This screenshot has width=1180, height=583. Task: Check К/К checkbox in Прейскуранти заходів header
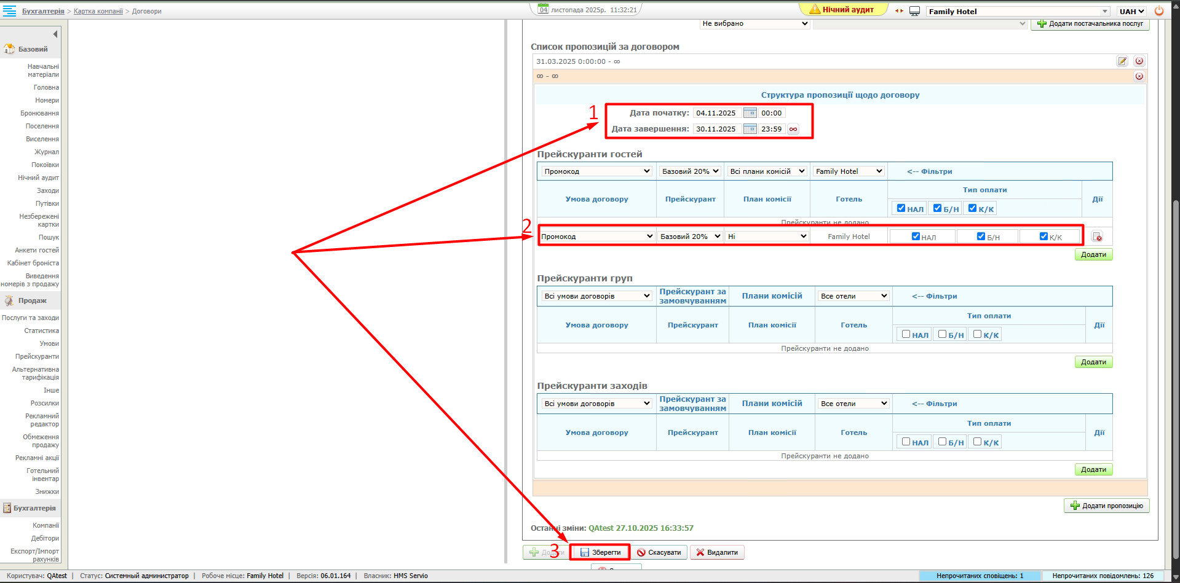pos(977,442)
